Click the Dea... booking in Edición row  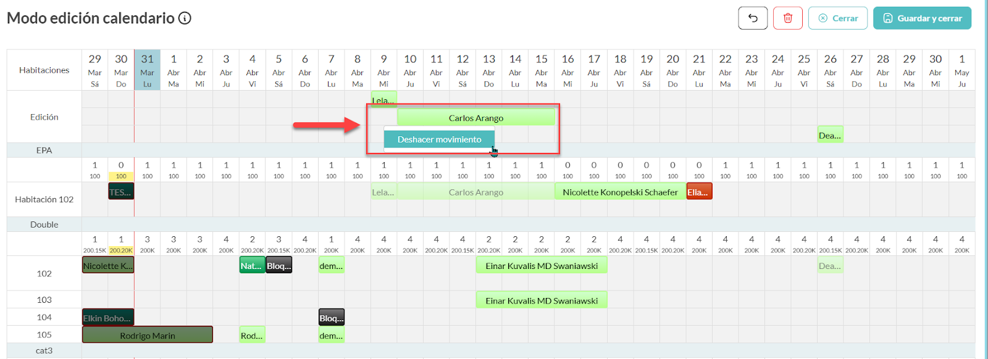(830, 135)
